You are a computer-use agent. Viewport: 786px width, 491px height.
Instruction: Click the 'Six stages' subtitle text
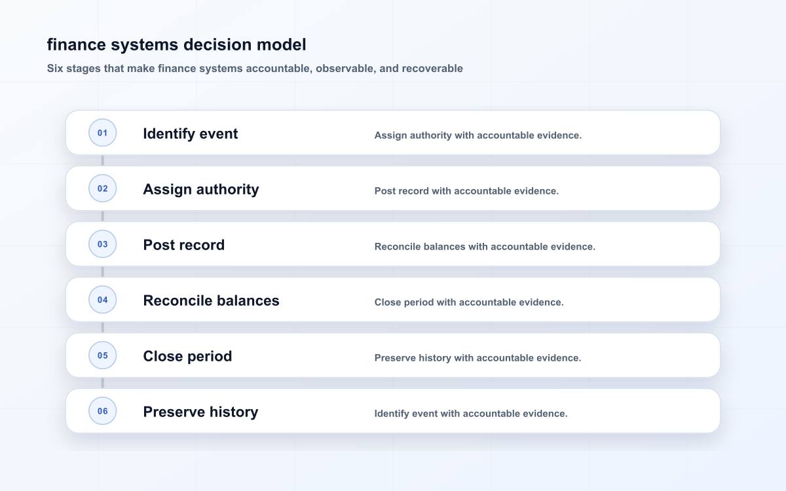pos(255,68)
